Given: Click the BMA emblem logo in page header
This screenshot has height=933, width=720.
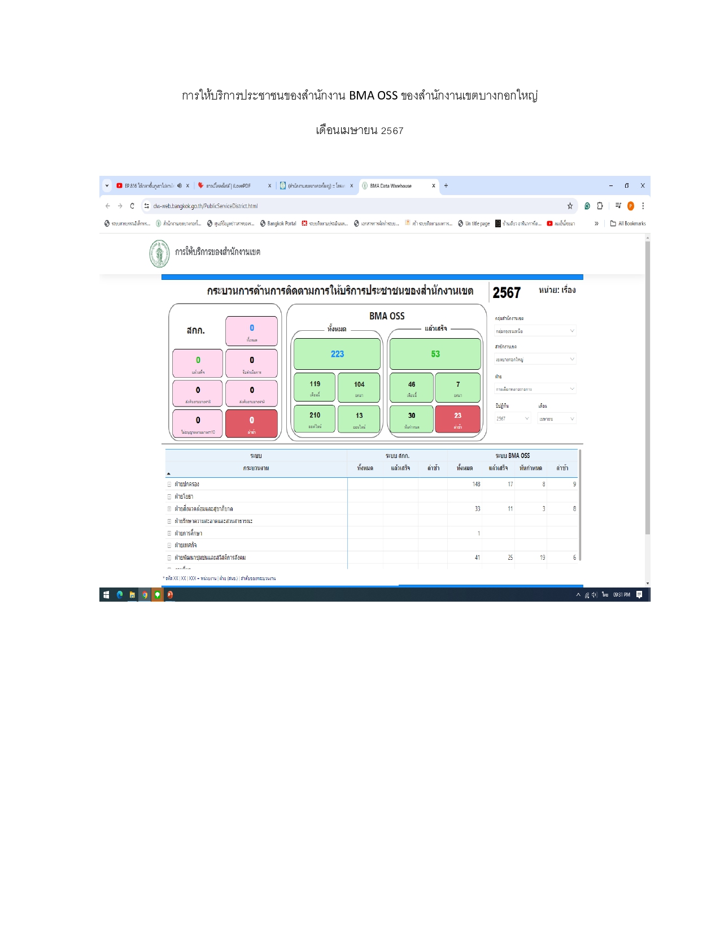Looking at the screenshot, I should (x=159, y=253).
